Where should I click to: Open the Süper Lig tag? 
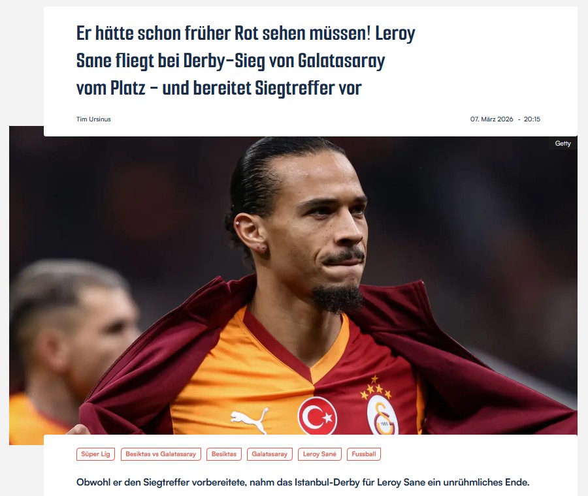pos(95,454)
